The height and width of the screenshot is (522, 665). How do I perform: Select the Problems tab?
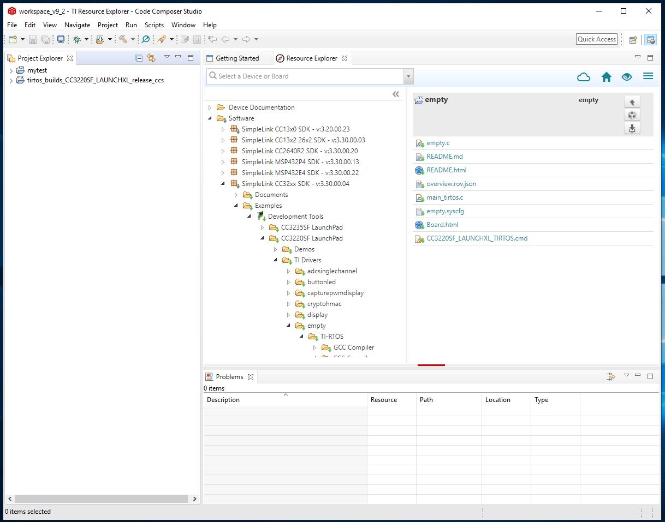point(229,377)
